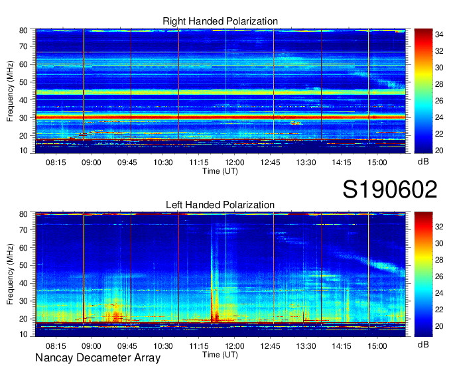Click the 20 value on Left Handed color bar

pyautogui.click(x=439, y=326)
